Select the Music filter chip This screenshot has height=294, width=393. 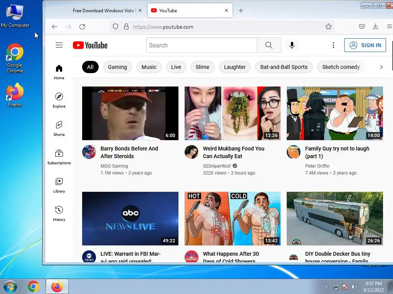[149, 67]
